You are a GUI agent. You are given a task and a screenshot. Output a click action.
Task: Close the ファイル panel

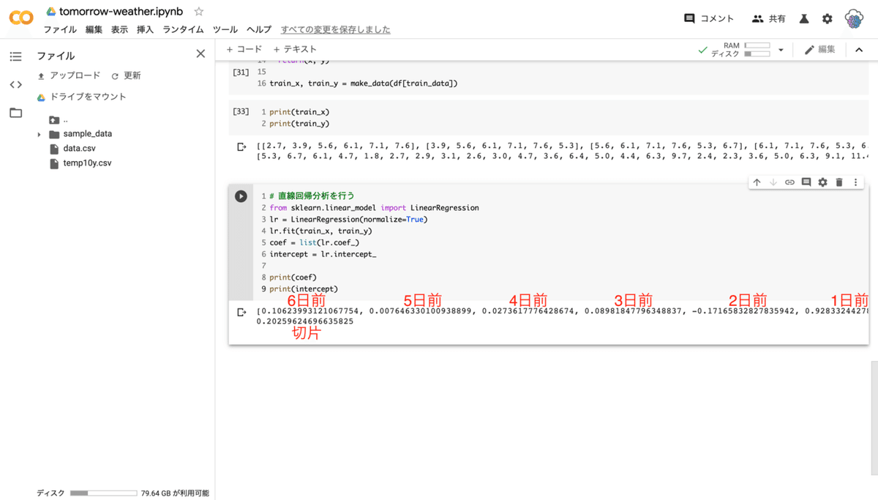pos(200,54)
